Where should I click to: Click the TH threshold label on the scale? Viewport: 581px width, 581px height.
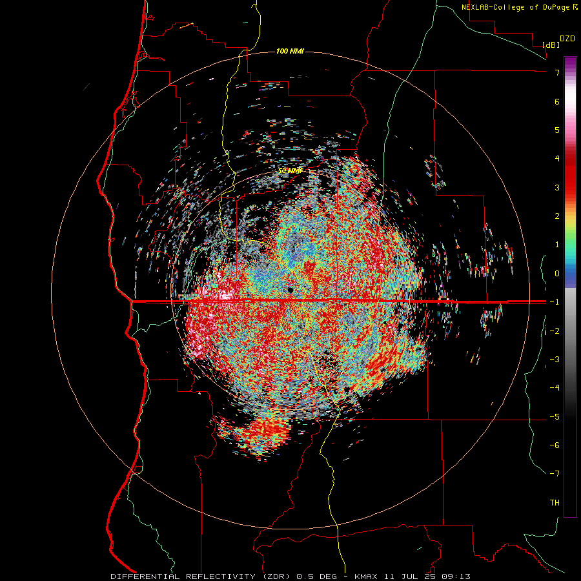point(555,503)
